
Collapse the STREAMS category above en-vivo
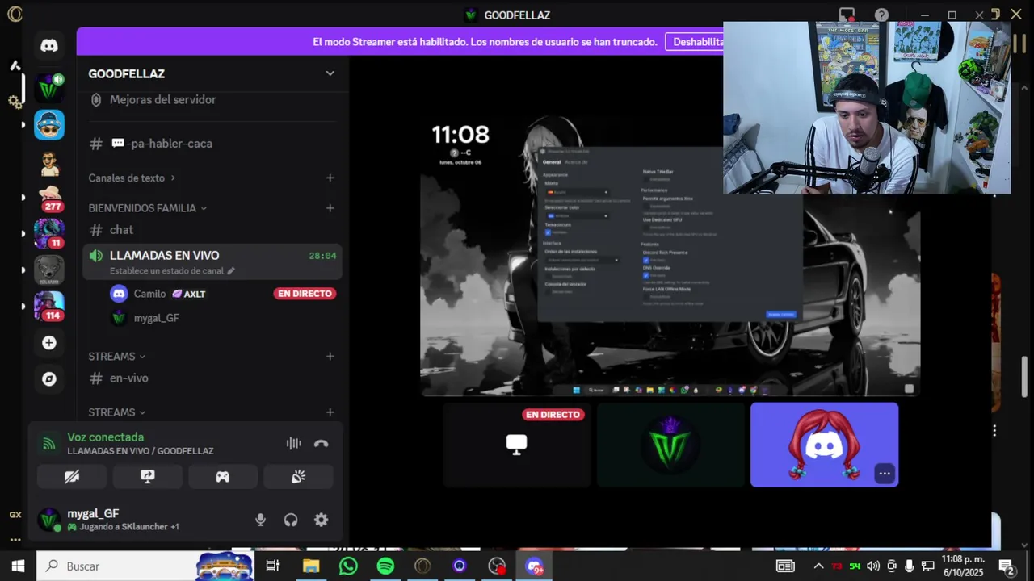coord(116,356)
